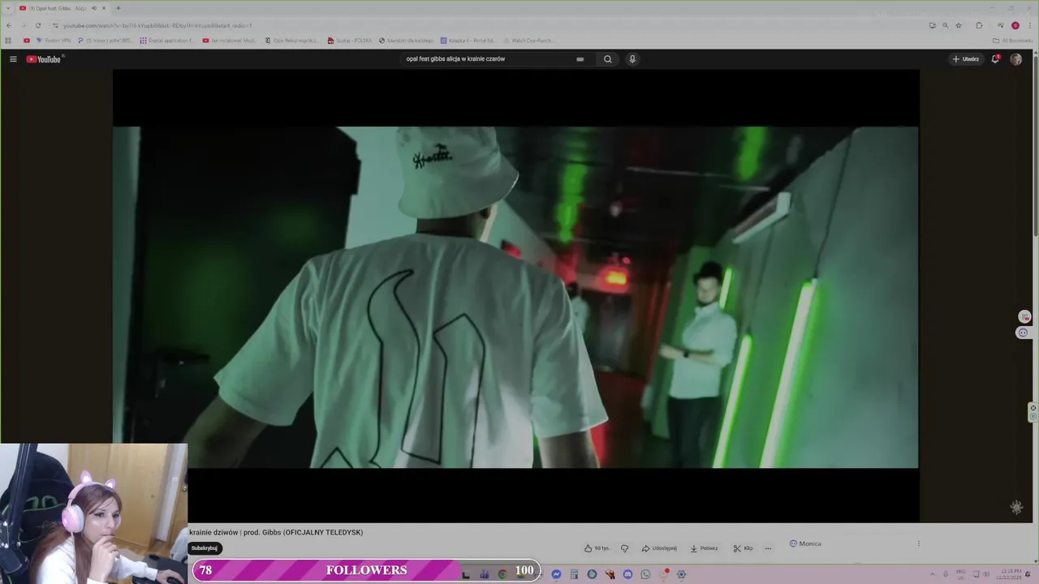Click the video player to pause
The width and height of the screenshot is (1039, 584).
515,297
